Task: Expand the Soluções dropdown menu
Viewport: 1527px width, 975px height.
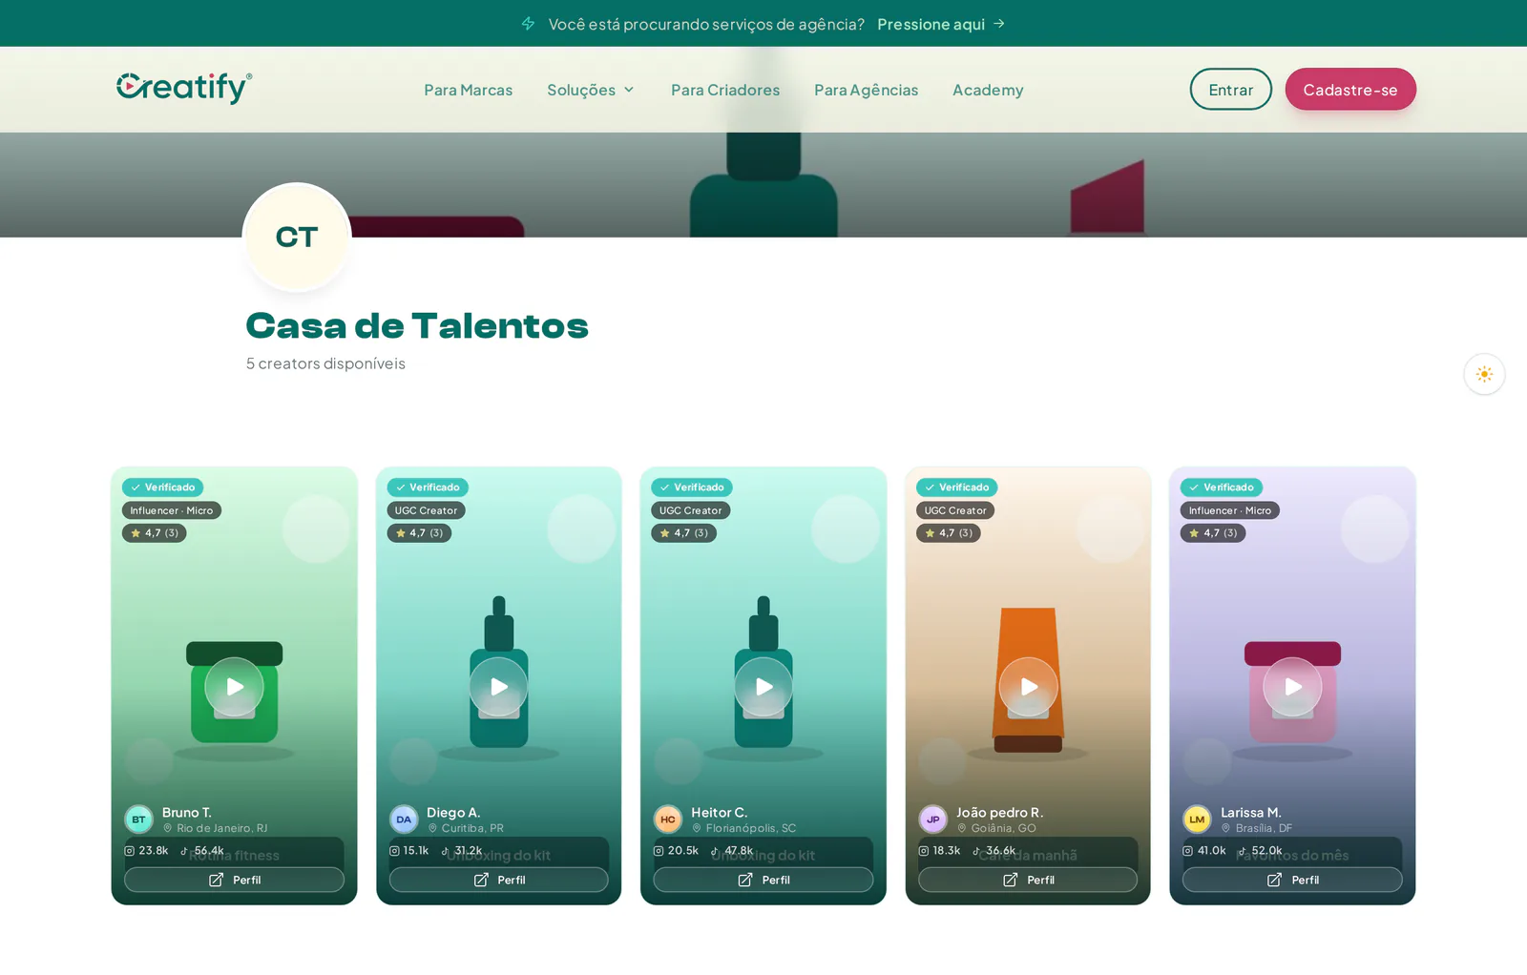Action: 591,90
